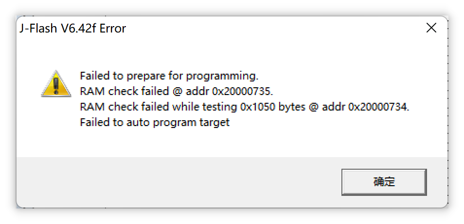Click the word 'target' in the last line
The width and height of the screenshot is (464, 224).
[215, 123]
